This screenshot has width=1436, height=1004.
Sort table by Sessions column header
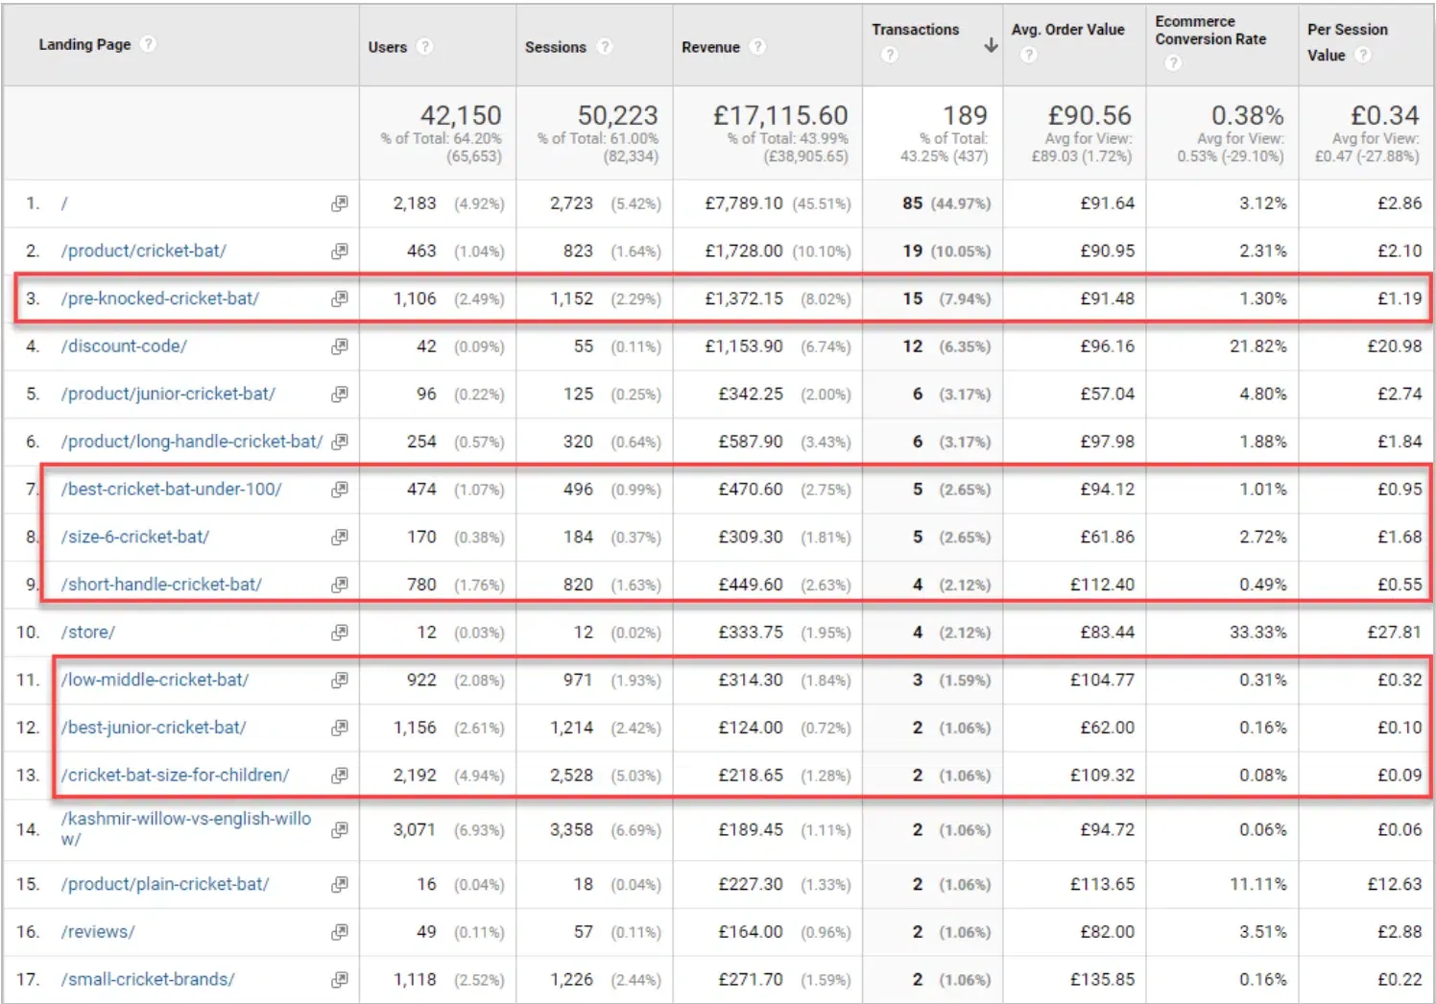[x=556, y=47]
